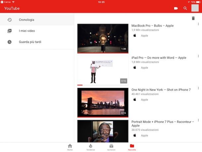This screenshot has width=202, height=152.
Task: Click 1,8 Mln visualizzazioni text
Action: (145, 62)
